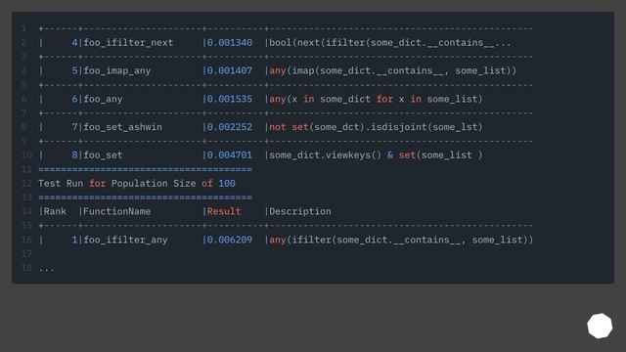Click the Description column header
Screen dimensions: 626x352
coord(300,211)
